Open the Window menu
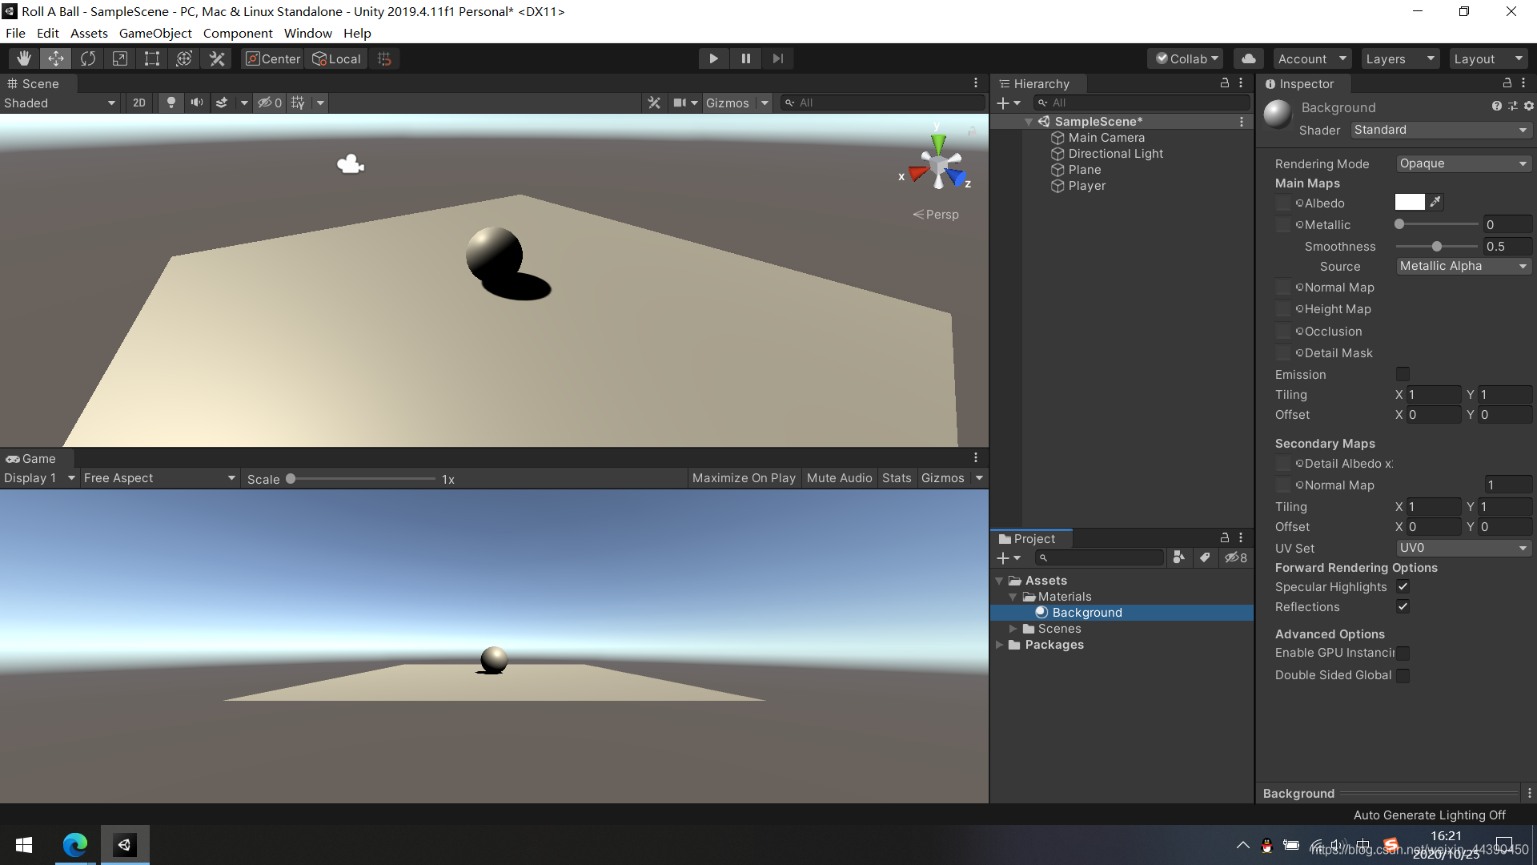1537x865 pixels. point(307,33)
